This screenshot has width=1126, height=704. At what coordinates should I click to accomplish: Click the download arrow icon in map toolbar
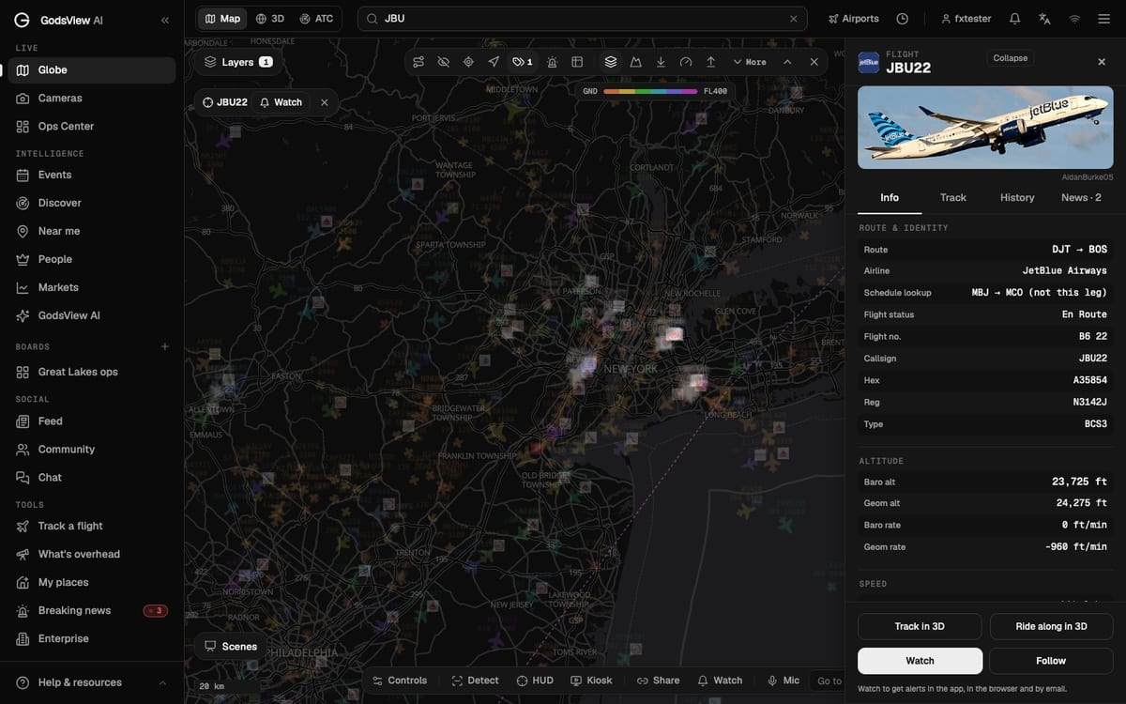[661, 62]
